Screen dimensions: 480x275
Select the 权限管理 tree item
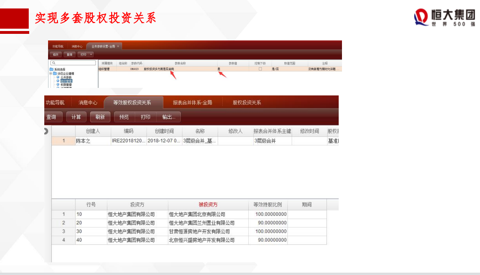(66, 85)
